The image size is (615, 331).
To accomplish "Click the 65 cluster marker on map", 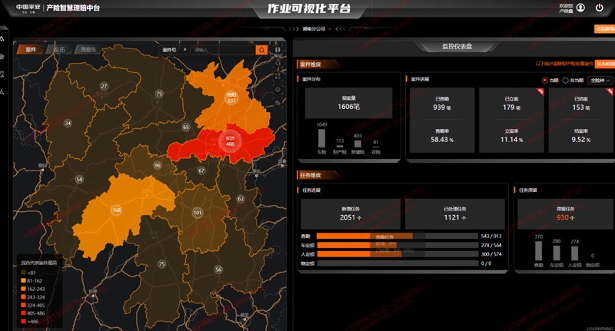I will tap(186, 127).
